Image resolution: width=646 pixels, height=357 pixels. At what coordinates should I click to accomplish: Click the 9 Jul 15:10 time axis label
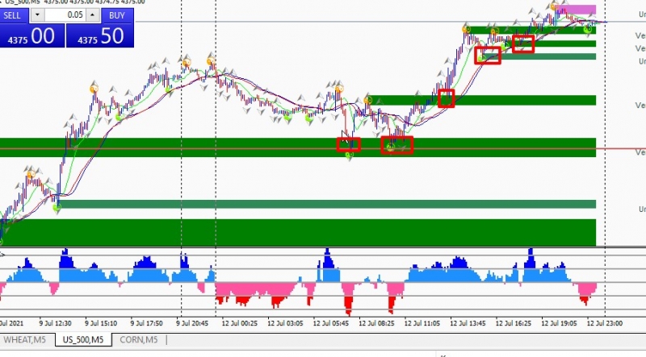tap(101, 323)
